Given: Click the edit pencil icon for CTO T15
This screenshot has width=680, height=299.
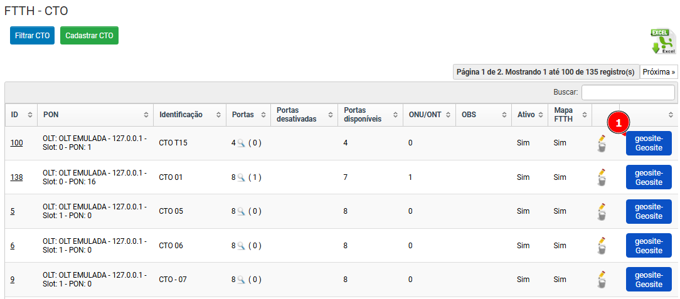Looking at the screenshot, I should tap(602, 139).
